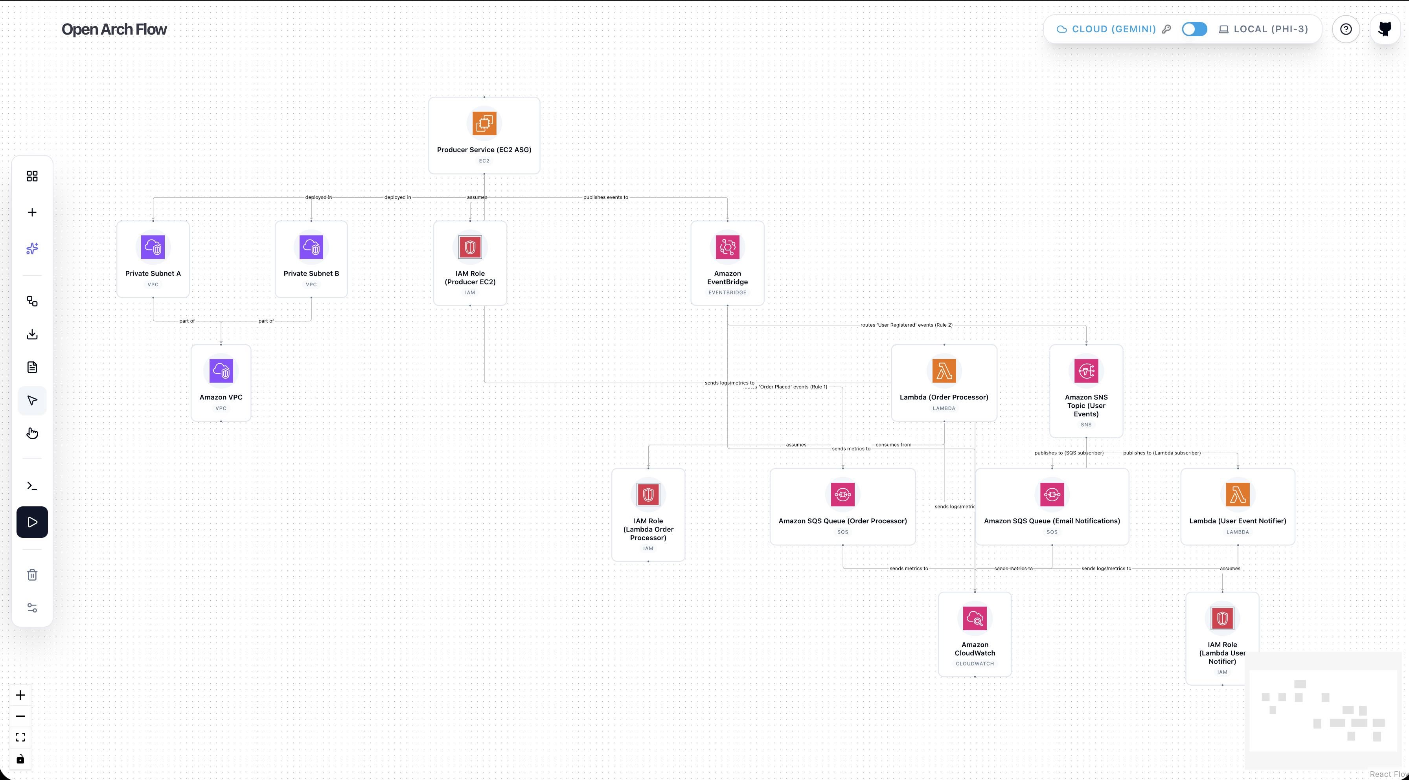Select the pointer selection tool
This screenshot has height=780, width=1409.
coord(32,400)
